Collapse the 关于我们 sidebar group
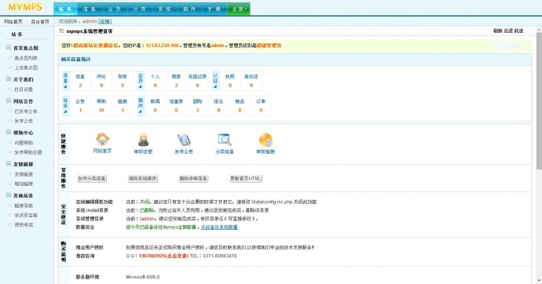This screenshot has height=284, width=542. point(9,79)
